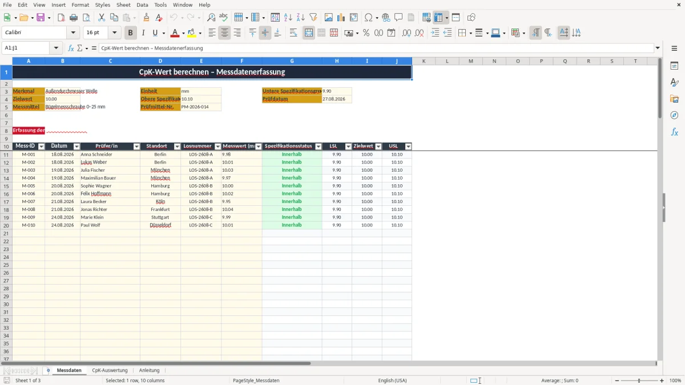Insert Hyperlink via toolbar icon
This screenshot has width=685, height=385.
(386, 18)
